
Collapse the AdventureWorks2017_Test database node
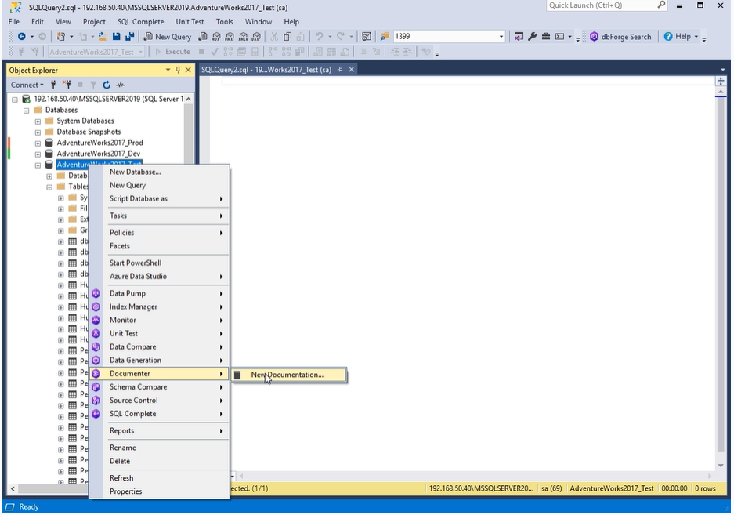(x=38, y=165)
